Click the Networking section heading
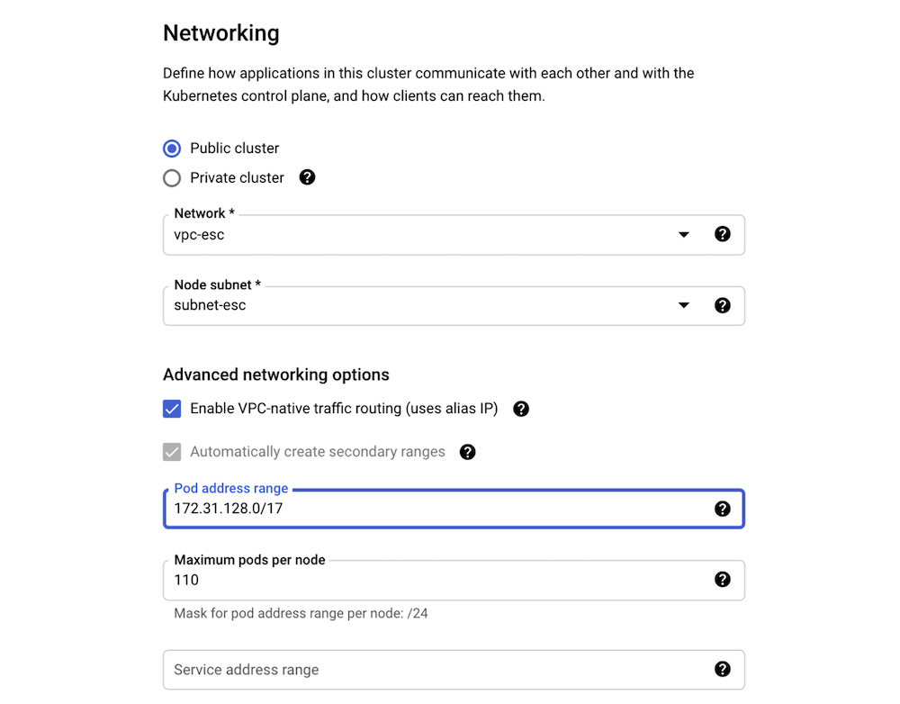This screenshot has width=900, height=704. pyautogui.click(x=220, y=33)
